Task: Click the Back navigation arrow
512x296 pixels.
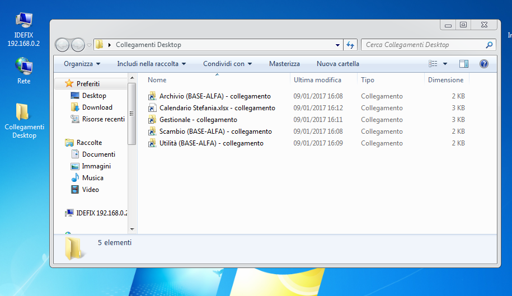Action: point(63,45)
